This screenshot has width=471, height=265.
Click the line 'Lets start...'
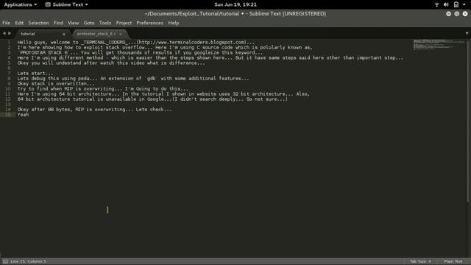[x=35, y=74]
